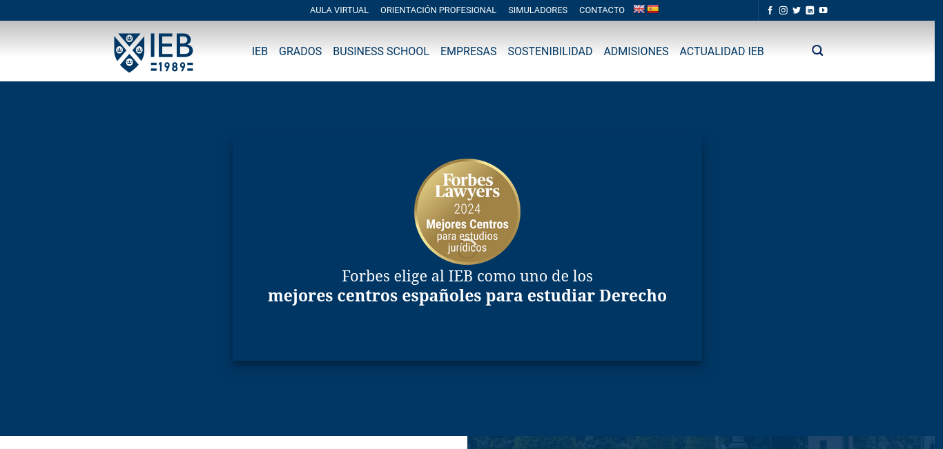Open ORIENTACIÓN PROFESIONAL link

tap(438, 10)
